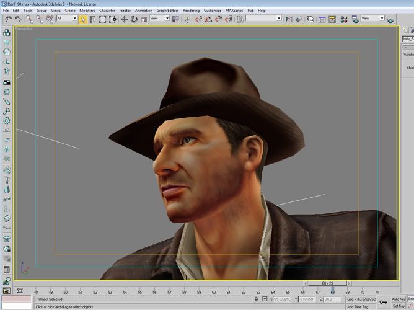Image resolution: width=414 pixels, height=310 pixels.
Task: Toggle Angle Snap
Action: (209, 19)
